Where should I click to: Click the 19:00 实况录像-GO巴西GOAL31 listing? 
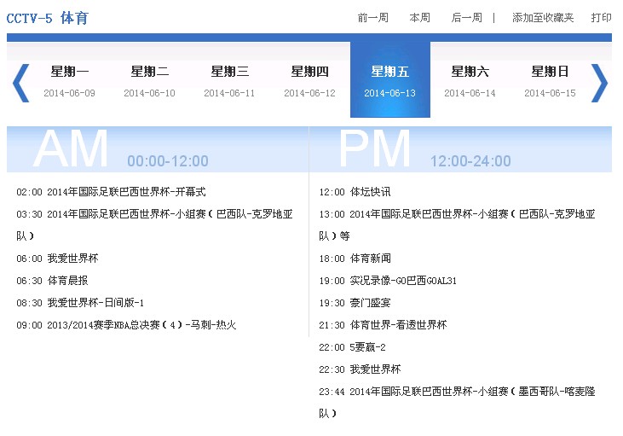(388, 281)
